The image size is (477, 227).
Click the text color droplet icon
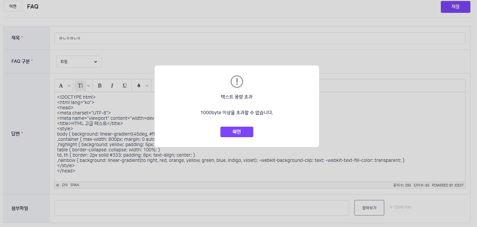point(138,86)
